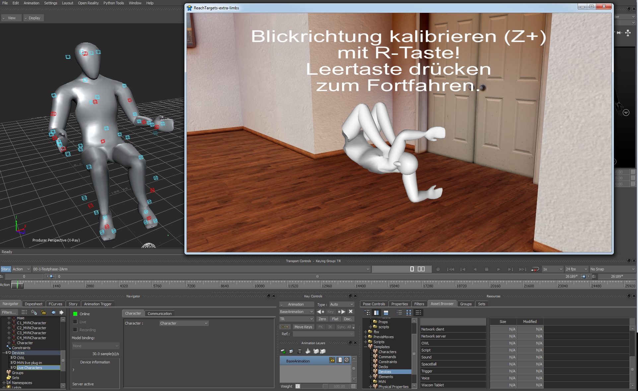This screenshot has height=391, width=638.
Task: Enable the Live checkbox
Action: [x=75, y=322]
